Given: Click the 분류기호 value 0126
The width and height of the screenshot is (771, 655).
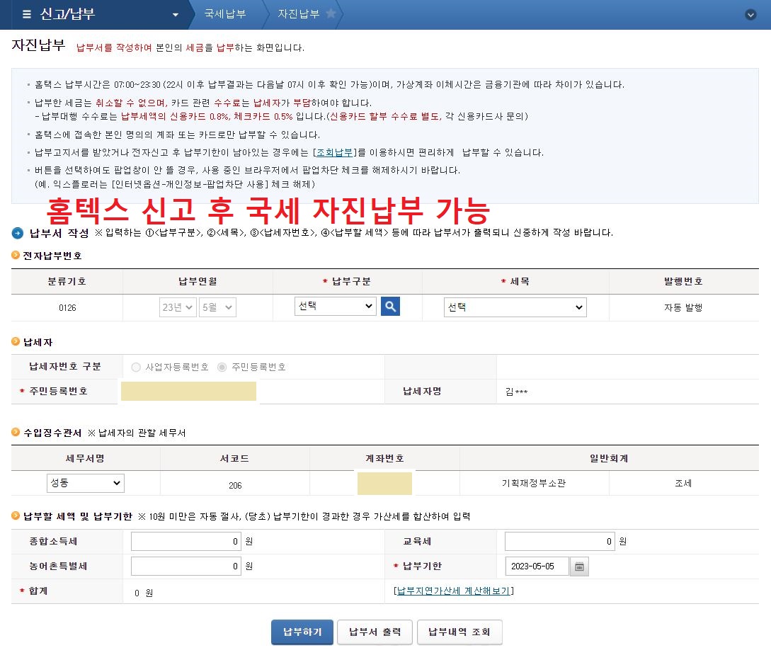Looking at the screenshot, I should 67,308.
